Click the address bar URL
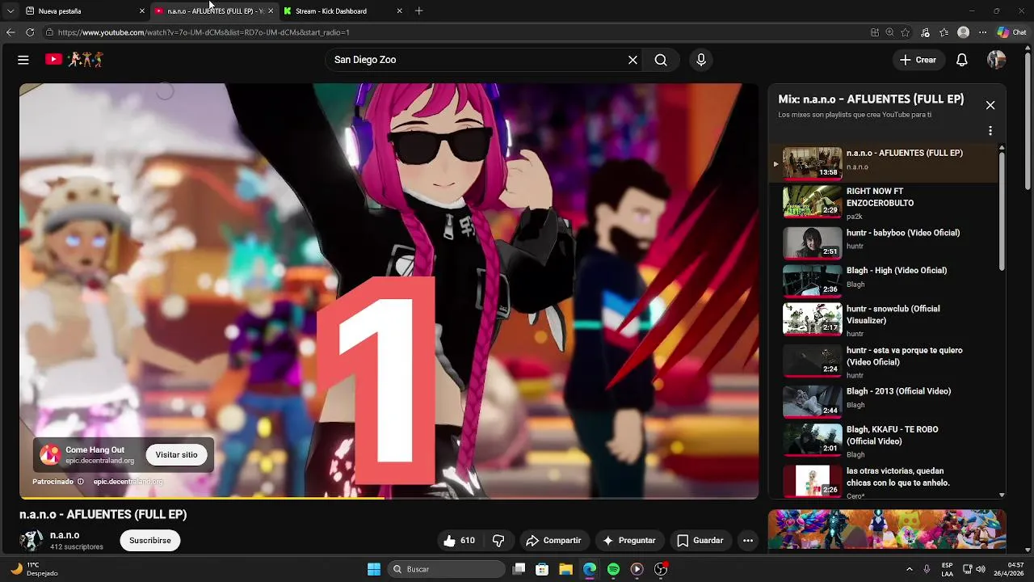 (x=204, y=32)
